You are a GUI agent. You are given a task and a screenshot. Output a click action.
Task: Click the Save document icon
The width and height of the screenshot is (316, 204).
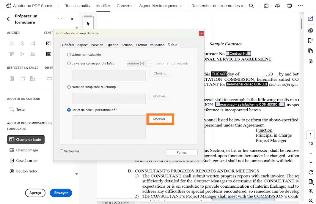tap(266, 6)
